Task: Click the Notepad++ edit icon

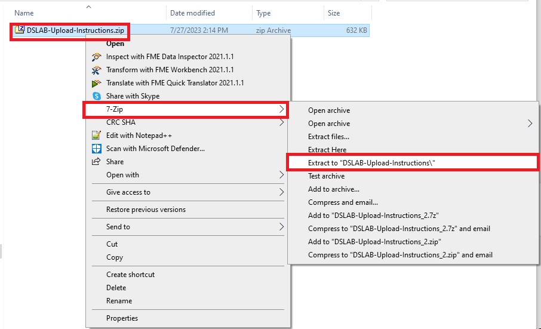Action: click(x=97, y=136)
